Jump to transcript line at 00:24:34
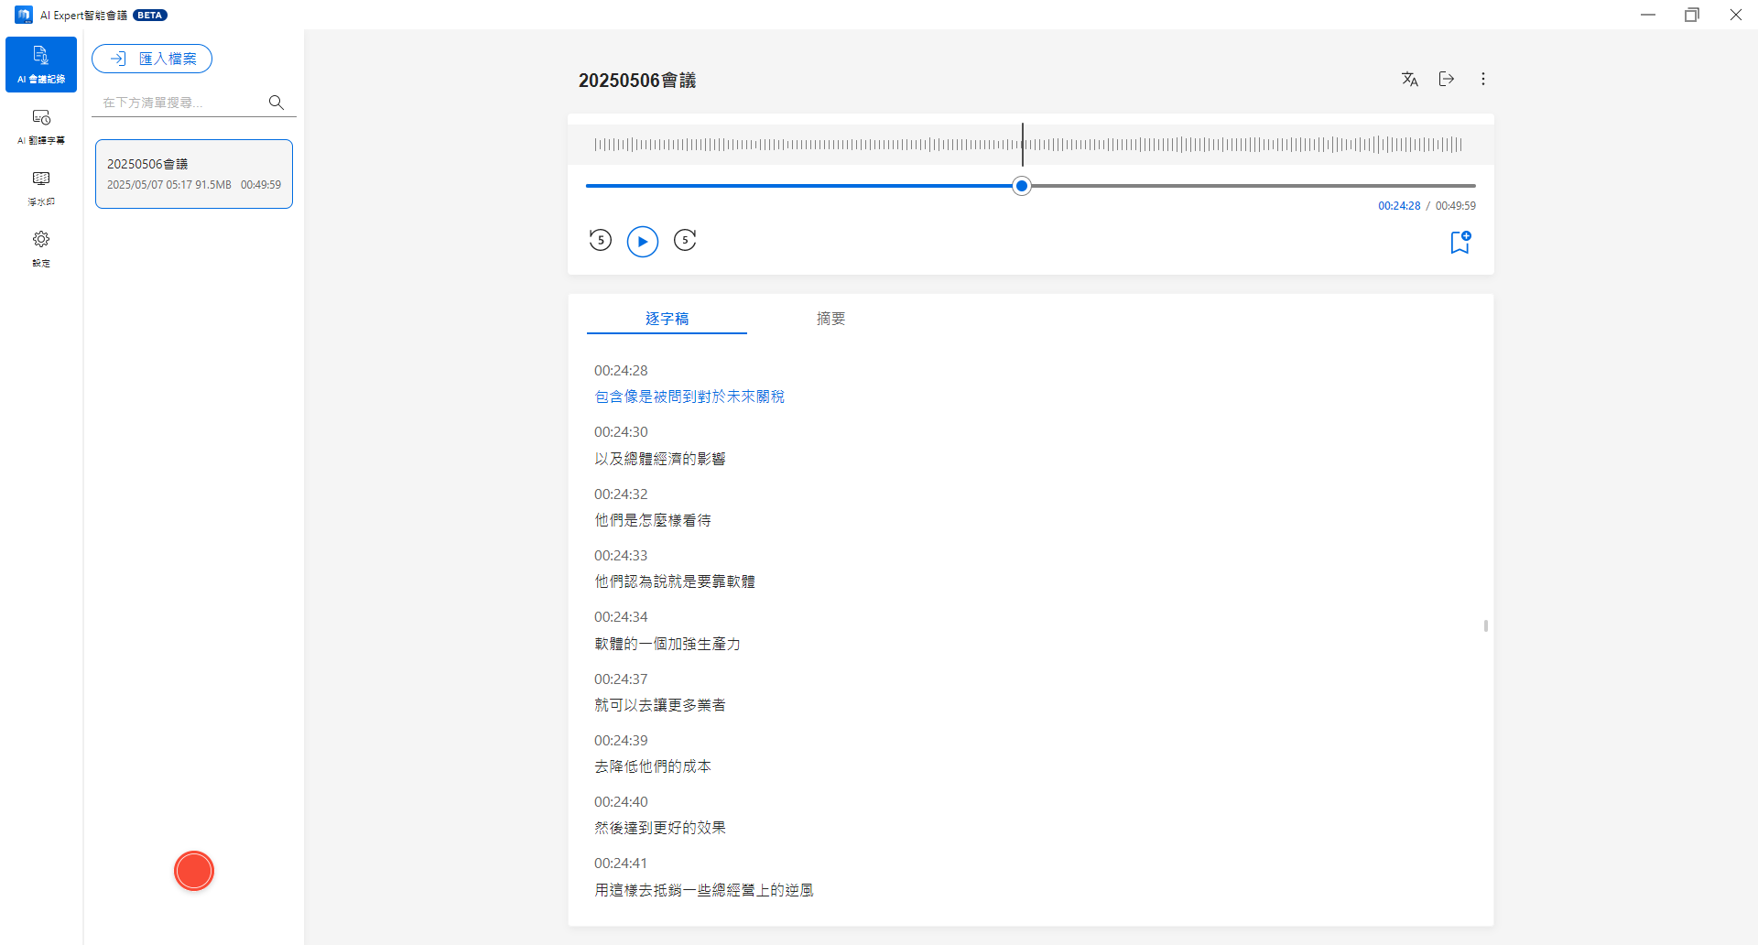This screenshot has width=1758, height=945. pos(667,644)
